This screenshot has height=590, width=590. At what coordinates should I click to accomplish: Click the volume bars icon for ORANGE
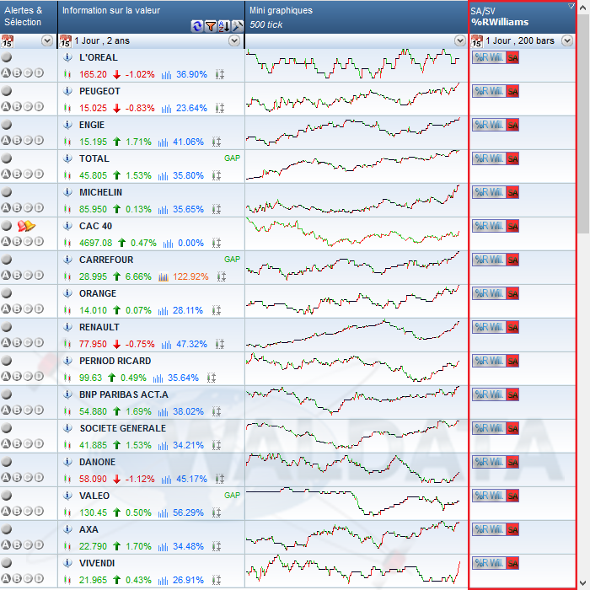click(164, 310)
